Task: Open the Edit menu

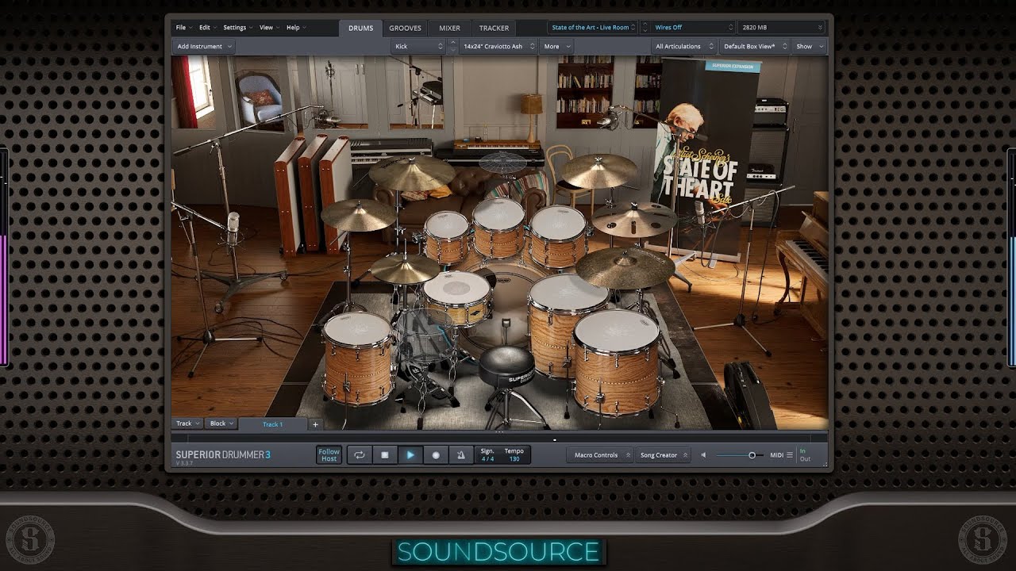Action: [x=207, y=28]
